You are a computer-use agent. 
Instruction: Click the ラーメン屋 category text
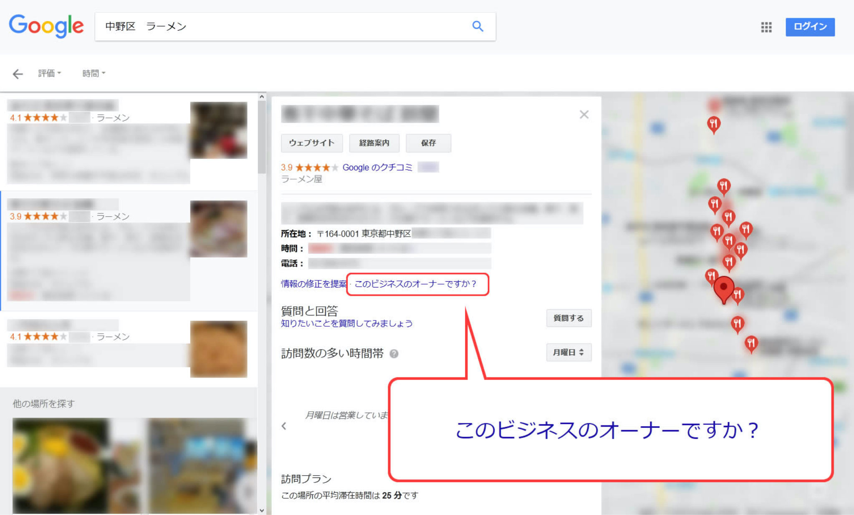pyautogui.click(x=301, y=179)
